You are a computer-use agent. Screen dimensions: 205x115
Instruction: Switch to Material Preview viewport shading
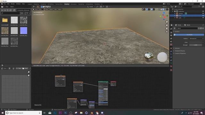[x=163, y=9]
